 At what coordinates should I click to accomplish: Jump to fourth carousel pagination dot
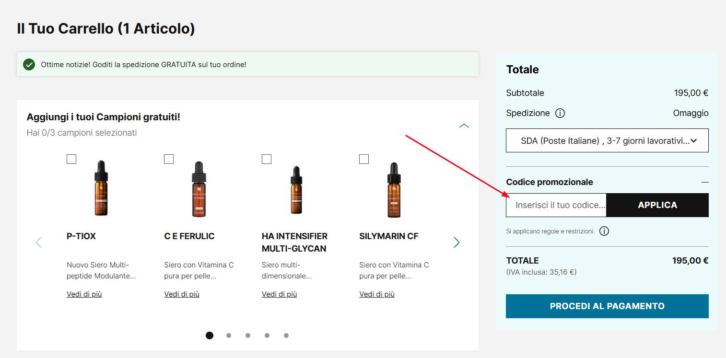coord(267,335)
